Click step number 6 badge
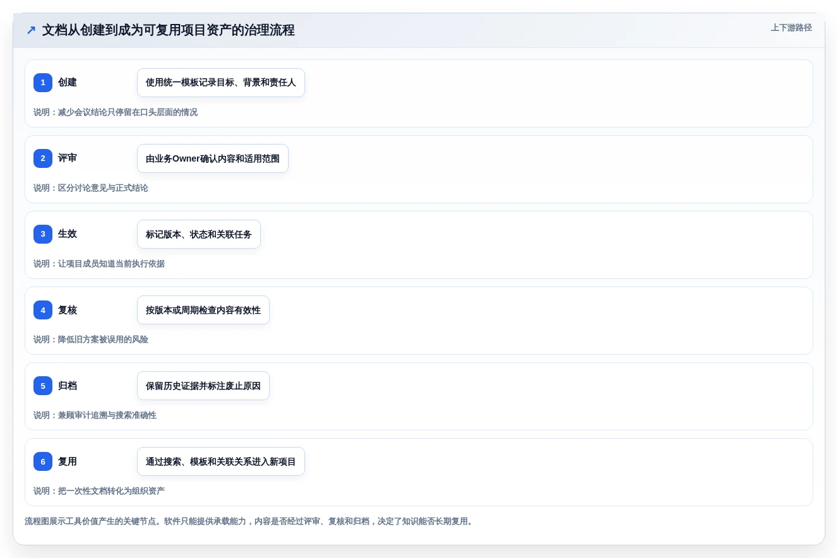The image size is (838, 558). (x=43, y=461)
